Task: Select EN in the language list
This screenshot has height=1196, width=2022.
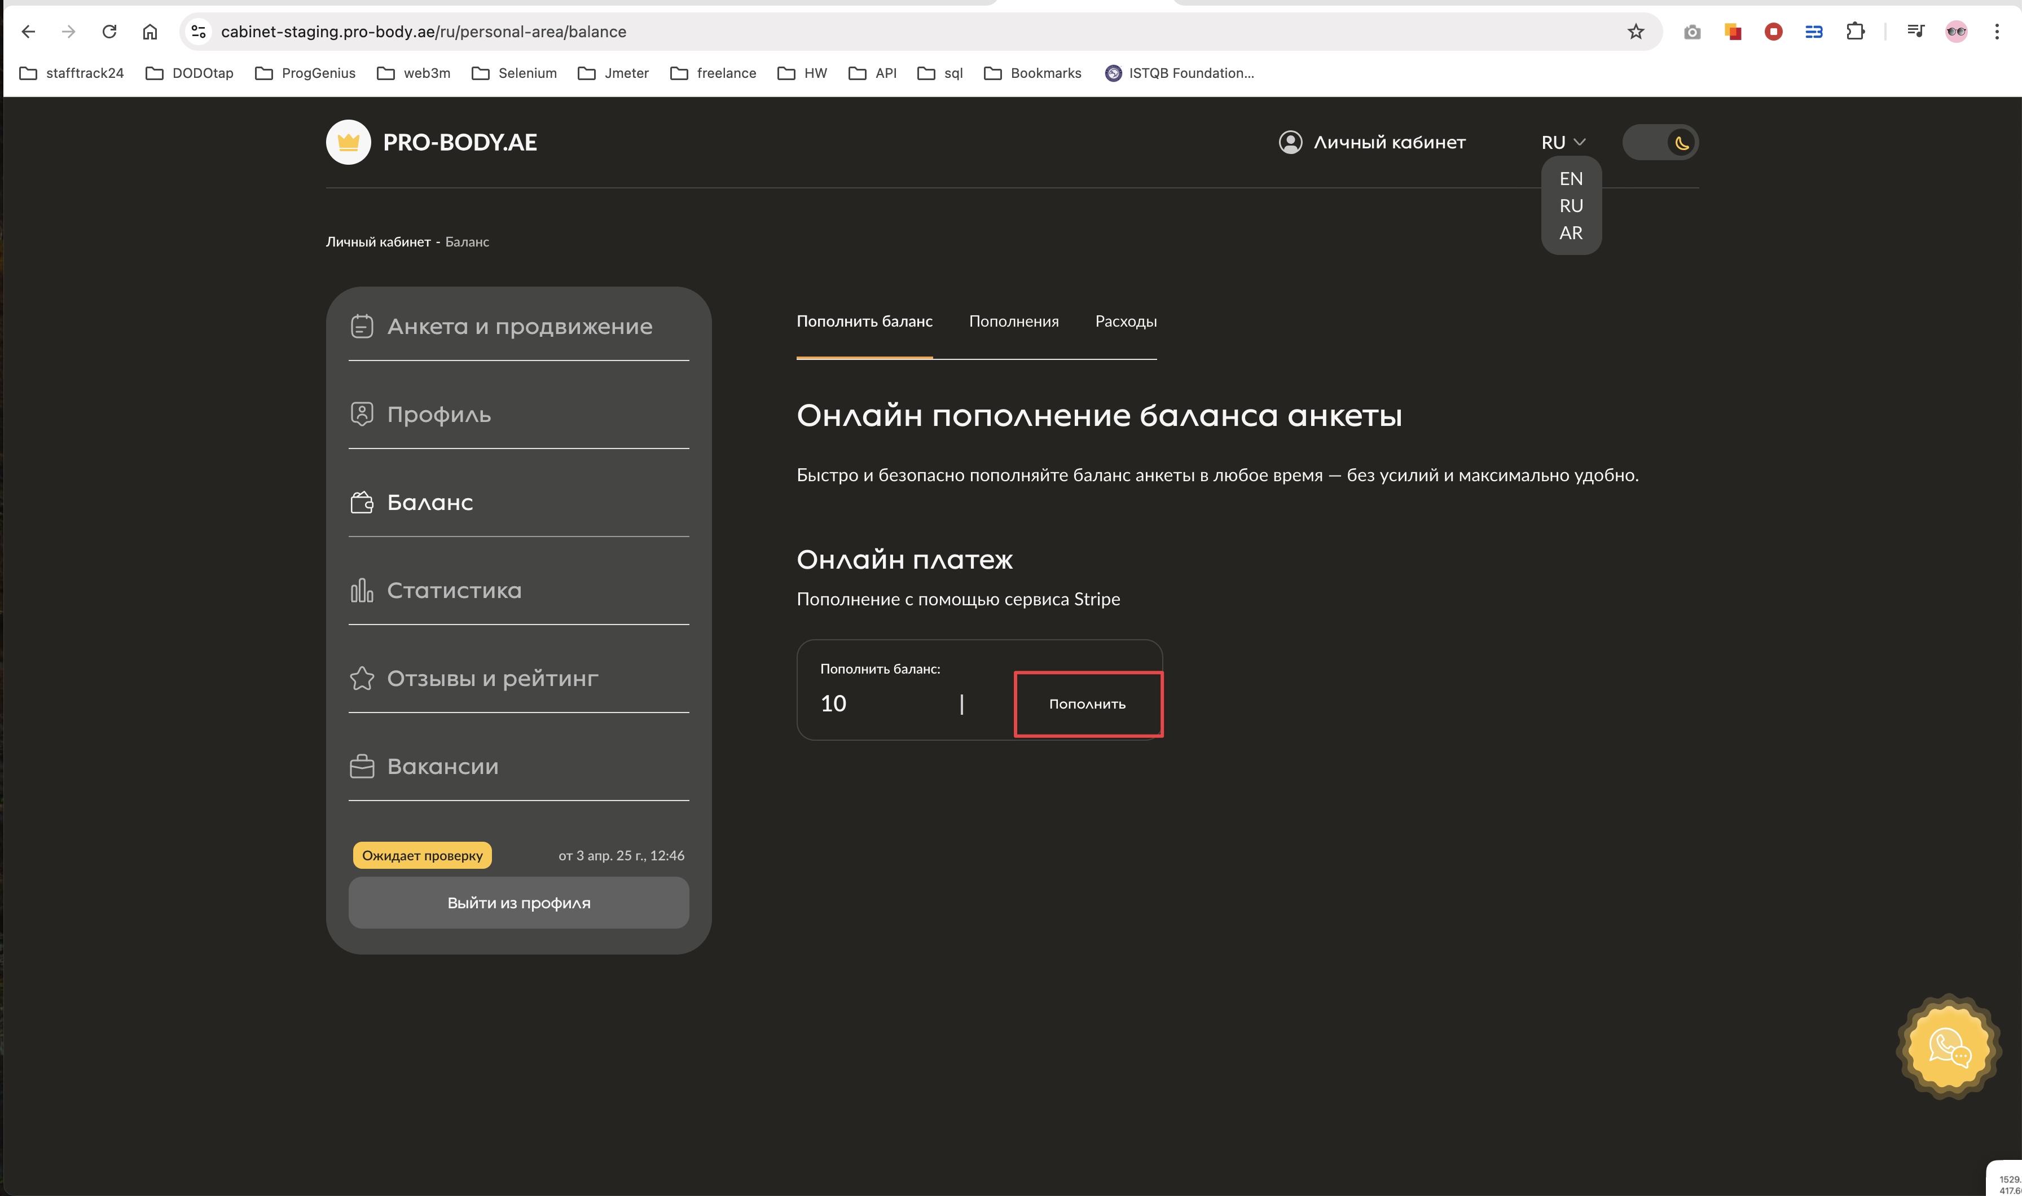Action: [1570, 179]
